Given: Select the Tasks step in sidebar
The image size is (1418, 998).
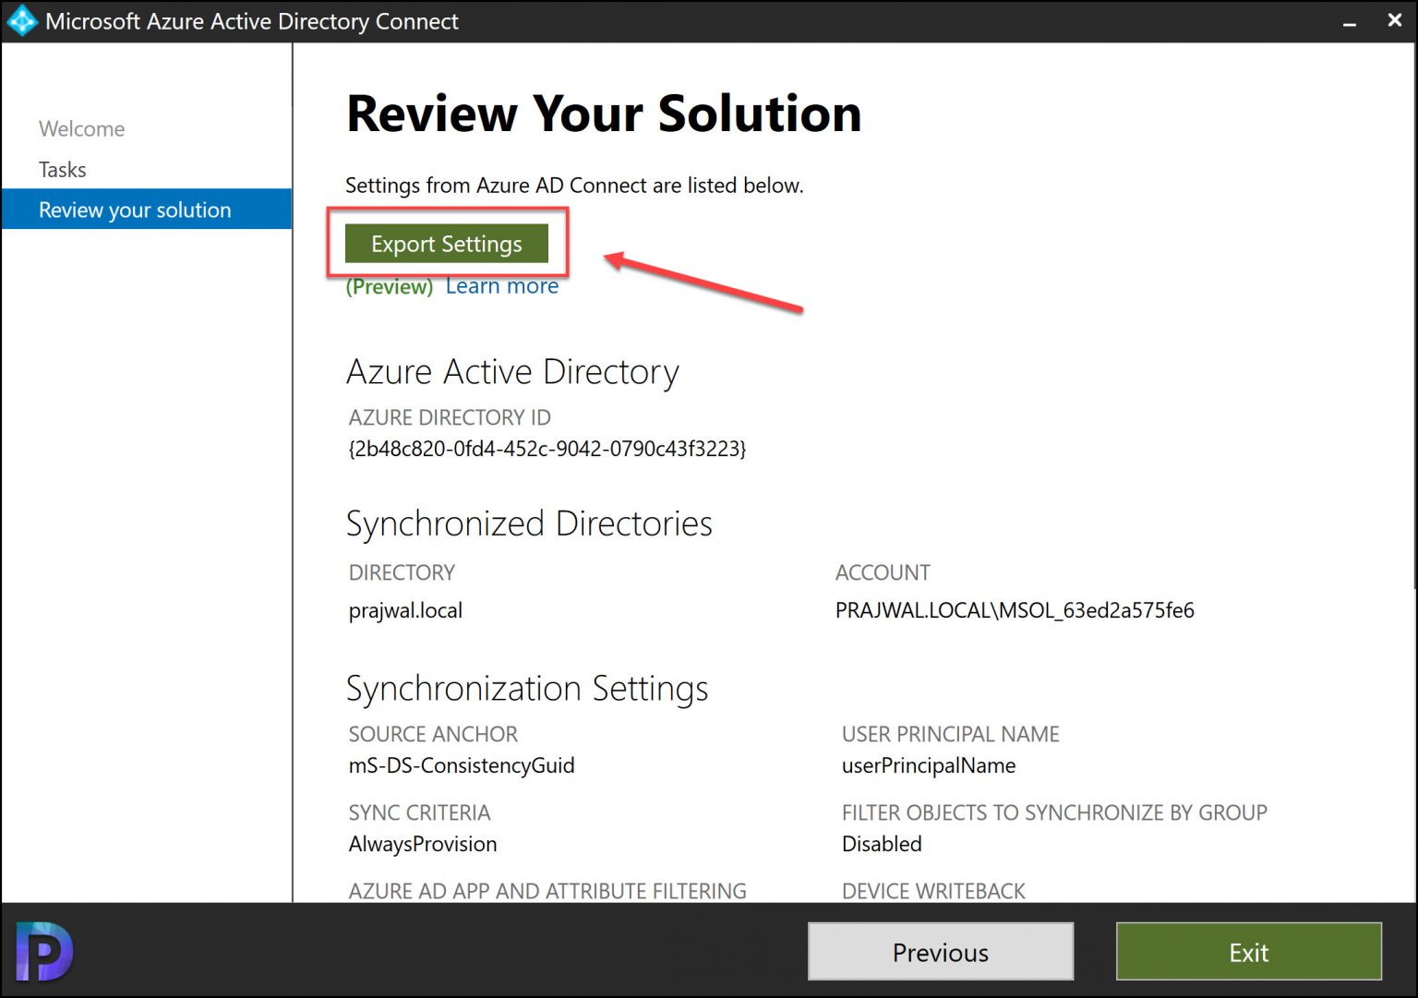Looking at the screenshot, I should coord(62,170).
